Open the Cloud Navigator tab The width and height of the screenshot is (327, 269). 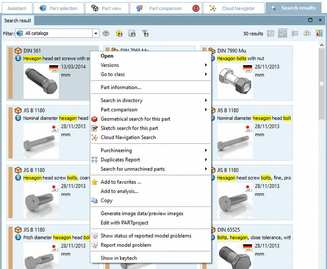[x=234, y=8]
